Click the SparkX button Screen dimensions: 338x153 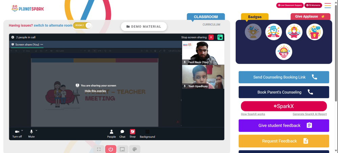tap(284, 106)
